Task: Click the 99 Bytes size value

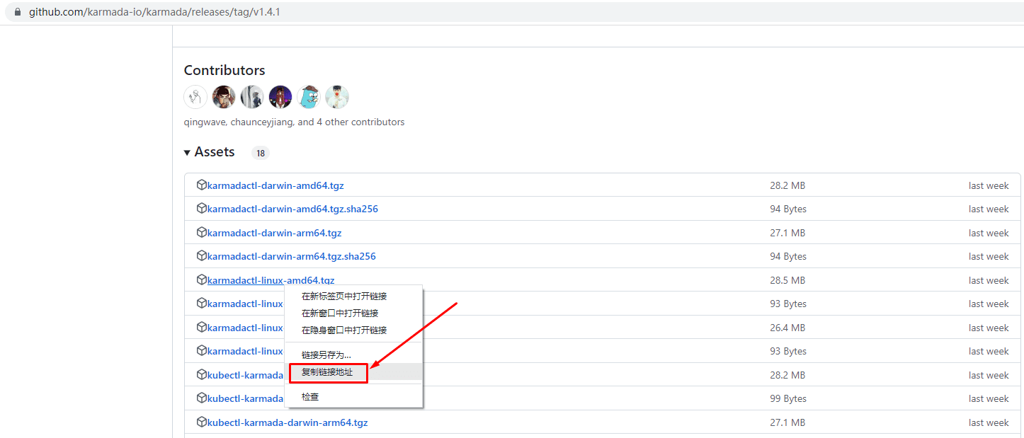Action: click(x=788, y=398)
